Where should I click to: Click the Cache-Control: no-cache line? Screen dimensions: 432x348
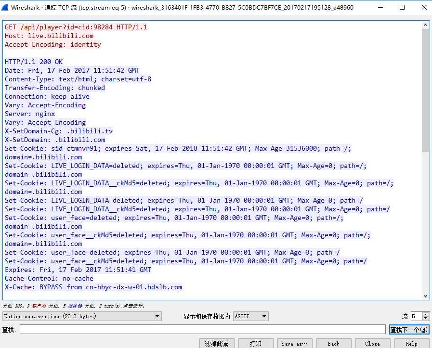pyautogui.click(x=49, y=278)
